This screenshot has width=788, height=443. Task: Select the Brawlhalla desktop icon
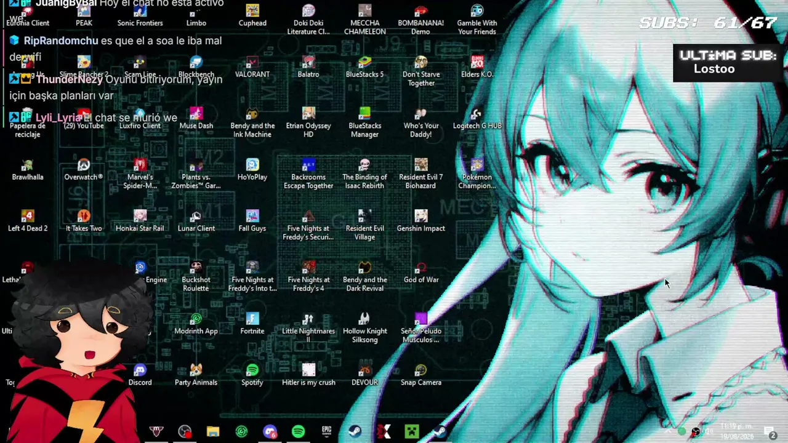(28, 169)
